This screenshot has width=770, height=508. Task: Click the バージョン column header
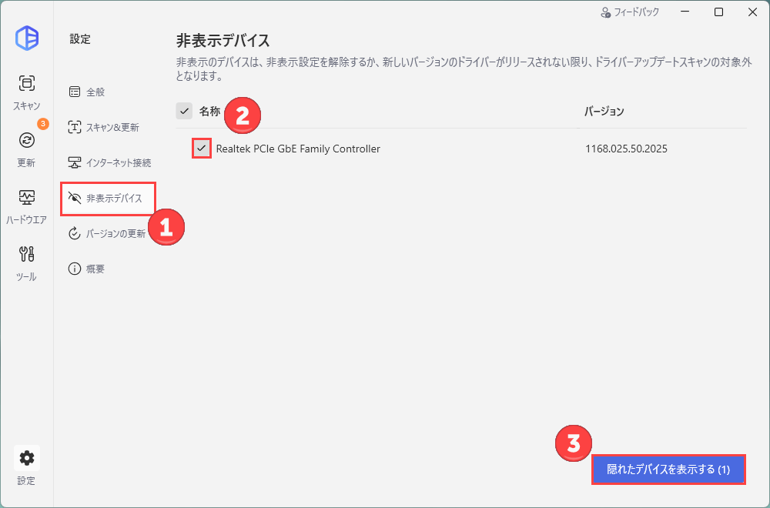[x=604, y=112]
